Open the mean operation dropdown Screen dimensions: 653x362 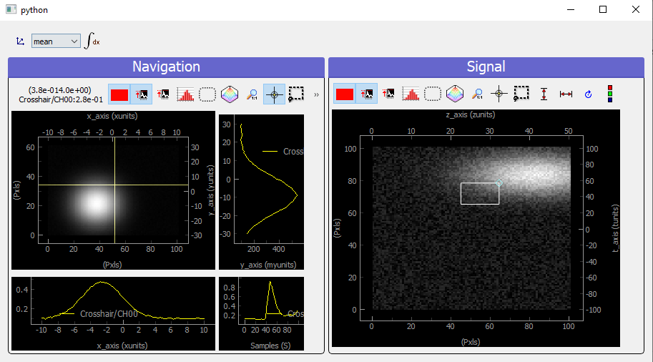(x=56, y=41)
